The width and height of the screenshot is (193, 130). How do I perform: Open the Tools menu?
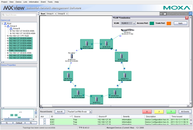click(x=50, y=2)
